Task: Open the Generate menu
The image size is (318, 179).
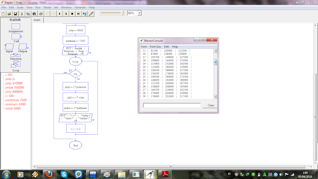Action: (x=80, y=7)
